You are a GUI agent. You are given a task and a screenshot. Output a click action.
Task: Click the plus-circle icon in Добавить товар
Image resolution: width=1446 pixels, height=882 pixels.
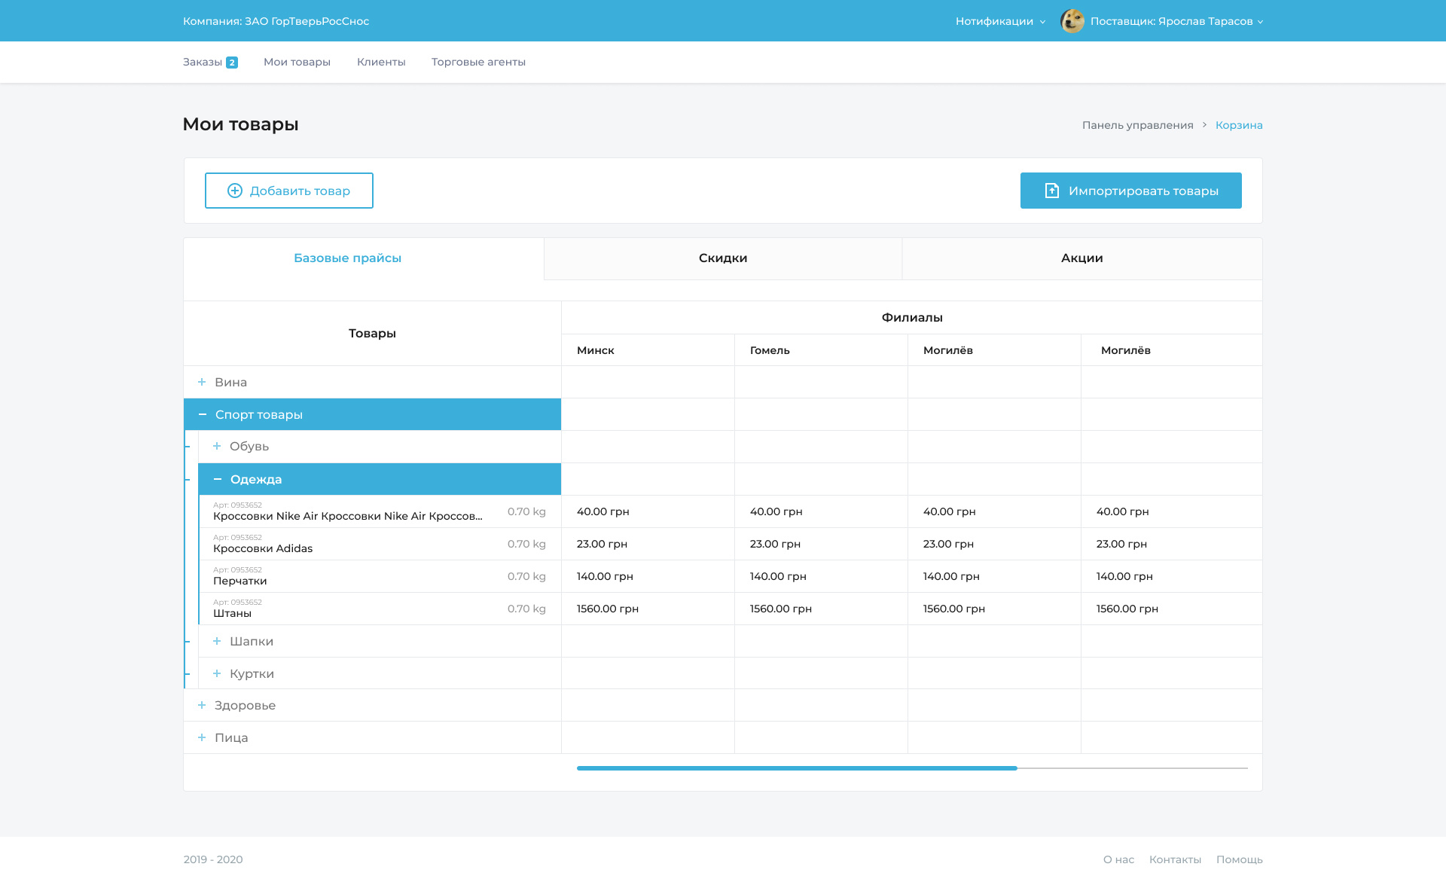[x=235, y=191]
